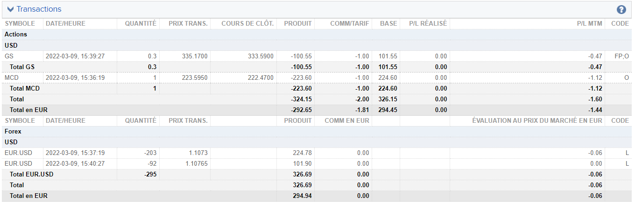Viewport: 642px width, 204px height.
Task: Click the P/L MTM column header
Action: click(x=590, y=23)
